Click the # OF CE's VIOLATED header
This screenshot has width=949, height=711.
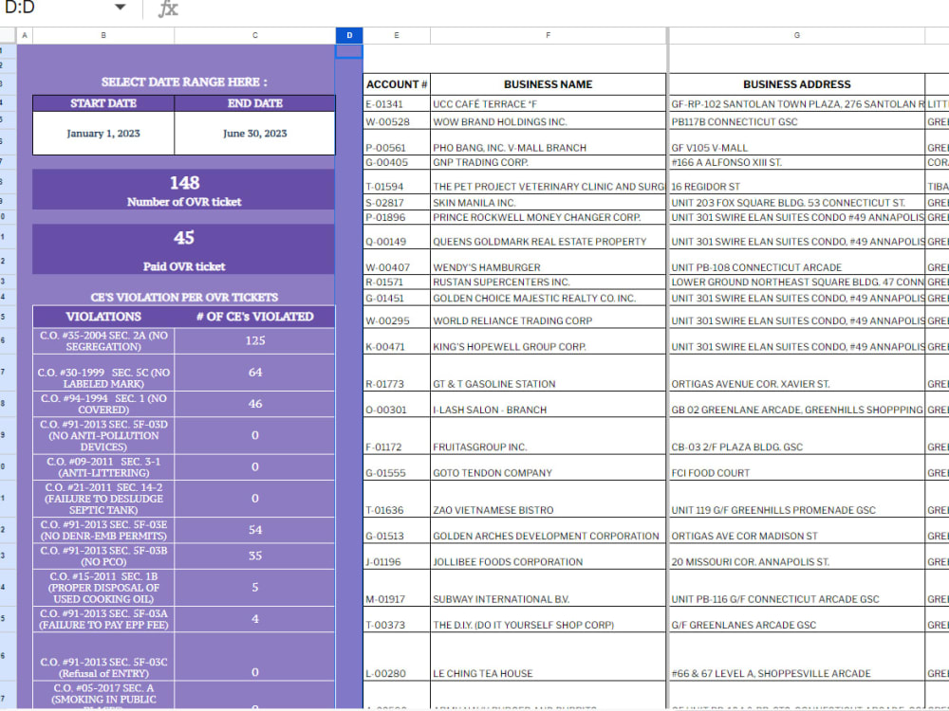click(x=254, y=317)
